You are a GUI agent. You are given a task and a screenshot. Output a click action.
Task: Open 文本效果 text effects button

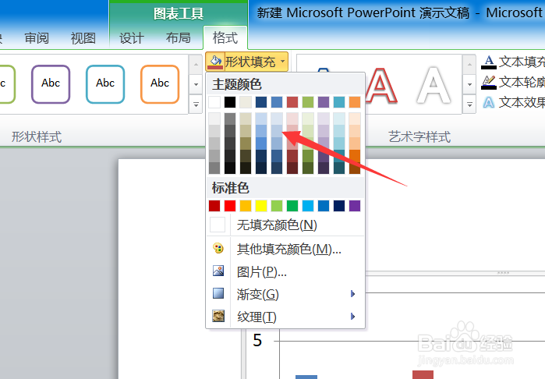pos(513,102)
